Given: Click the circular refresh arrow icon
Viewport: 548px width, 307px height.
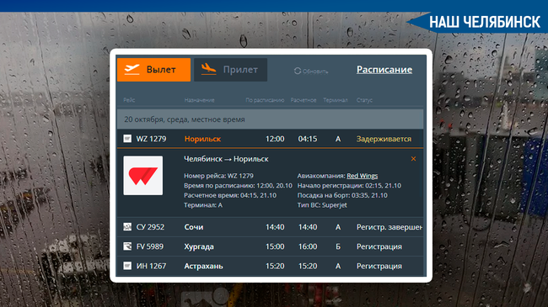Looking at the screenshot, I should pos(298,71).
